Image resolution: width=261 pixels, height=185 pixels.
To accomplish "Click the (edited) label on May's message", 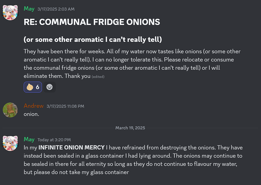I will tap(98, 77).
